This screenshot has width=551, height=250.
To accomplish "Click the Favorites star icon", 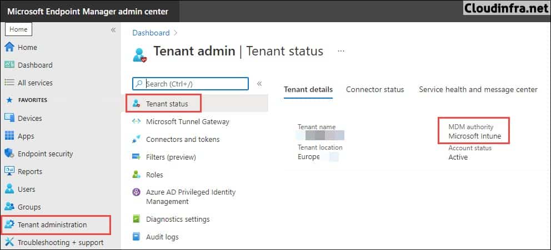I will (9, 100).
